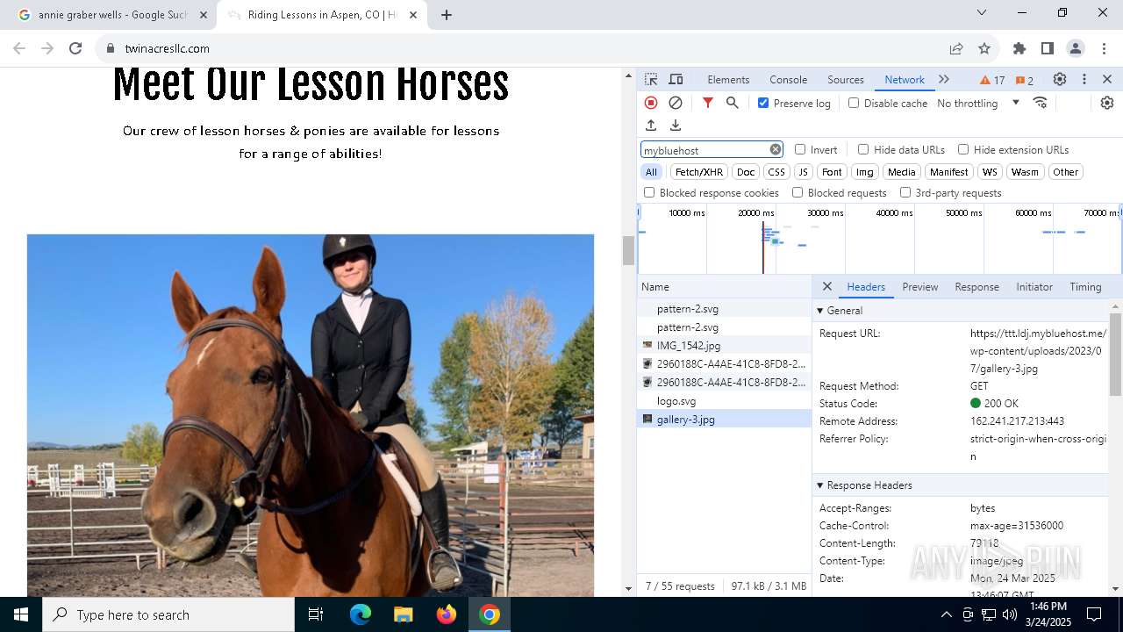Check 3rd-party requests checkbox
1123x632 pixels.
(x=905, y=192)
